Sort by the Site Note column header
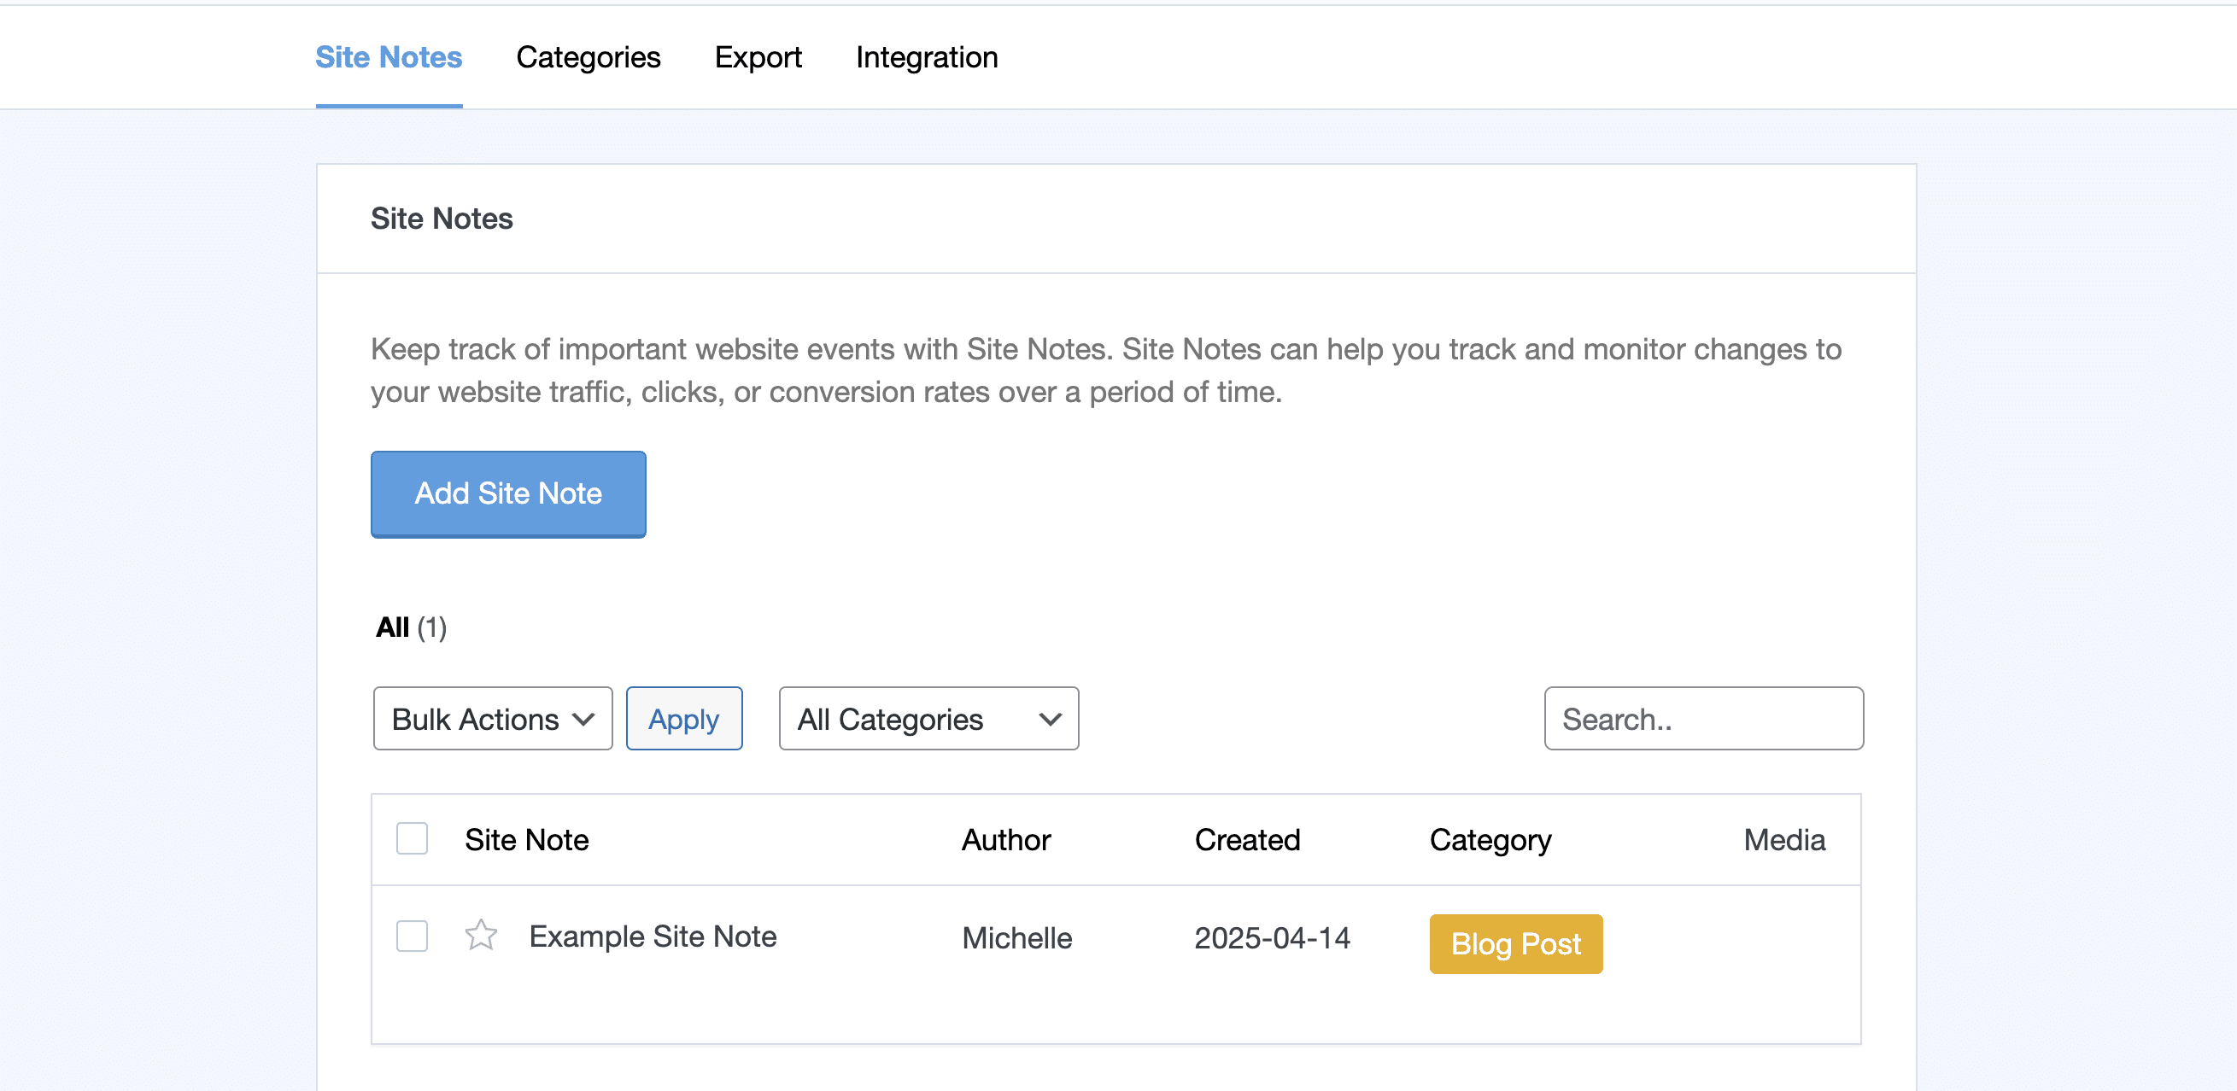This screenshot has width=2237, height=1091. 526,839
